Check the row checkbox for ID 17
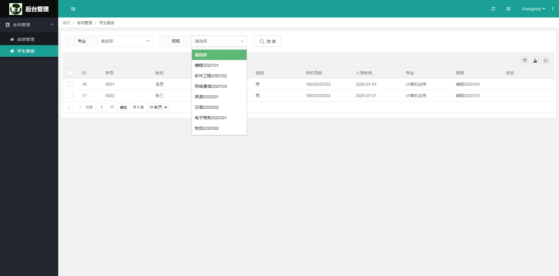 click(x=70, y=96)
